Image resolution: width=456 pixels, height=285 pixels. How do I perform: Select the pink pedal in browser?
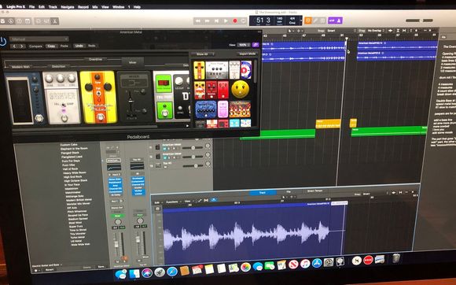[x=222, y=109]
